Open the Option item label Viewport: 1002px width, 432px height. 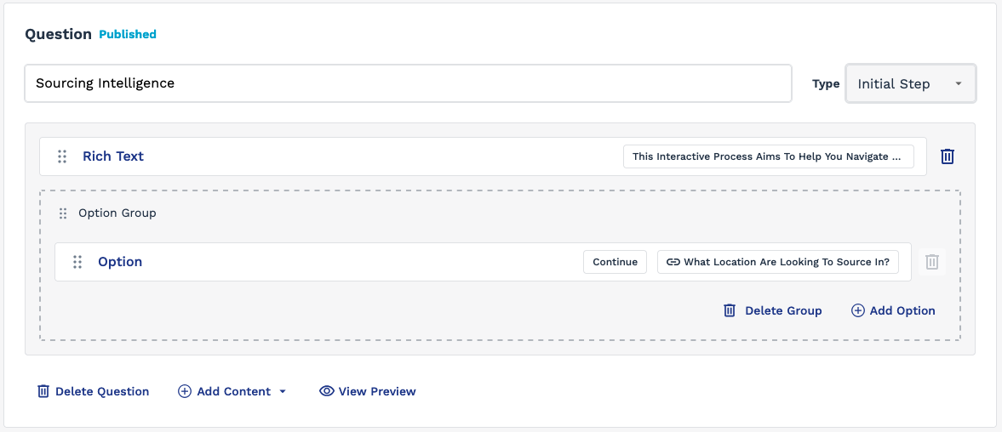pyautogui.click(x=120, y=262)
